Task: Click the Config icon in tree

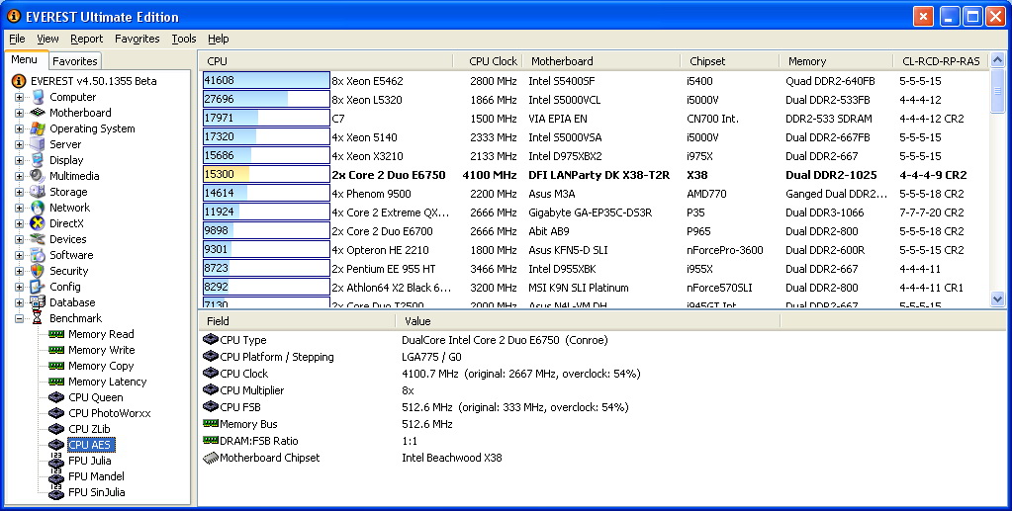Action: tap(38, 287)
